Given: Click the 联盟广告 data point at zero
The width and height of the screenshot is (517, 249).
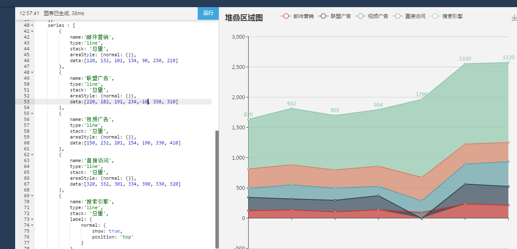Looking at the screenshot, I should click(422, 218).
